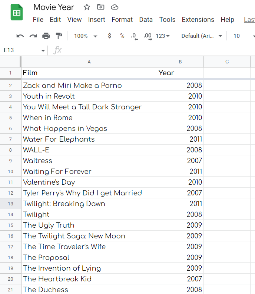
Task: Select The Time Traveler's Wife cell
Action: pyautogui.click(x=89, y=247)
